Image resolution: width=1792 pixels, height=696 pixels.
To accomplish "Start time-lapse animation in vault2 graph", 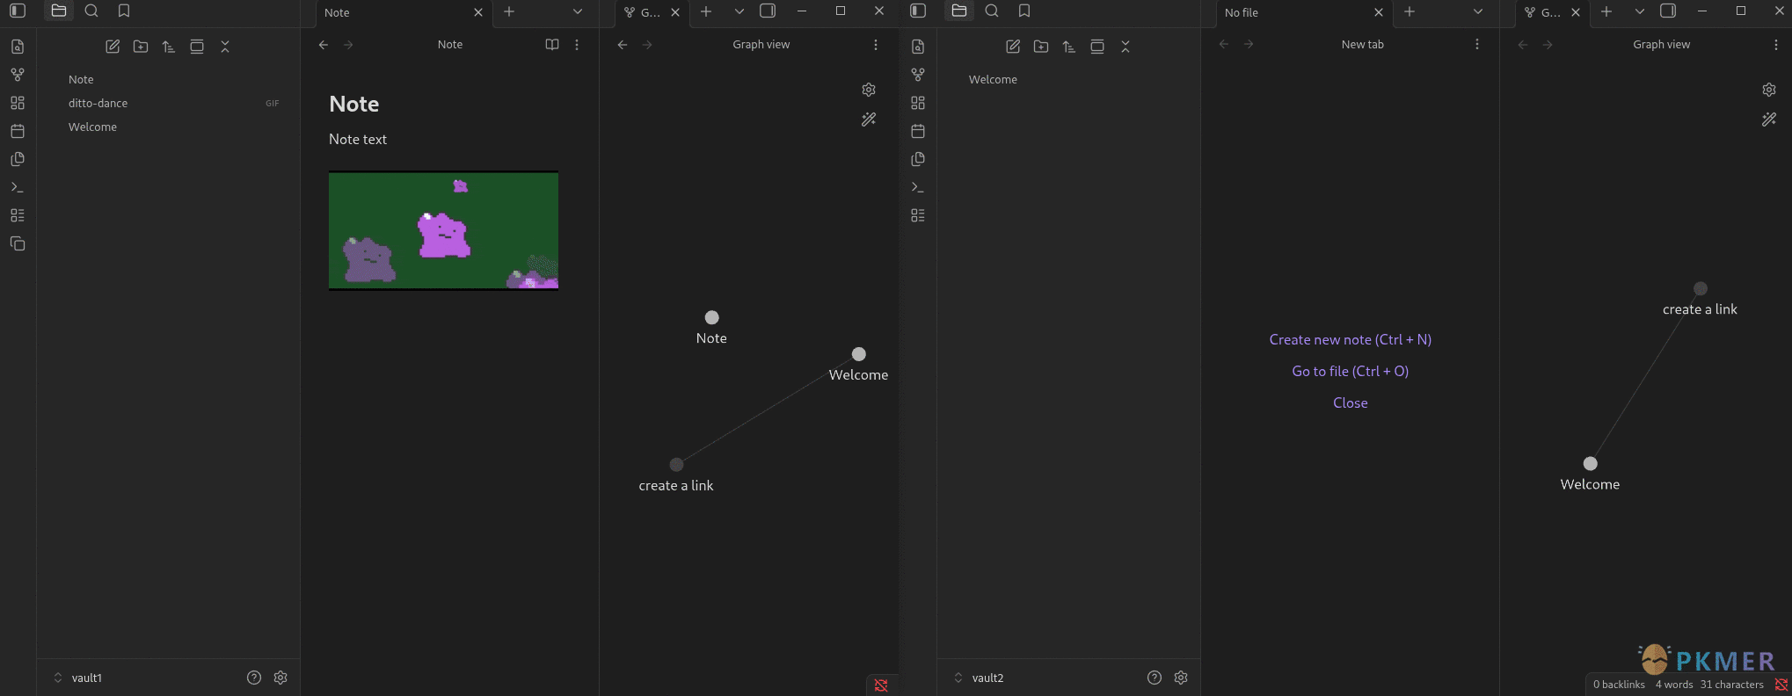I will pyautogui.click(x=1769, y=120).
